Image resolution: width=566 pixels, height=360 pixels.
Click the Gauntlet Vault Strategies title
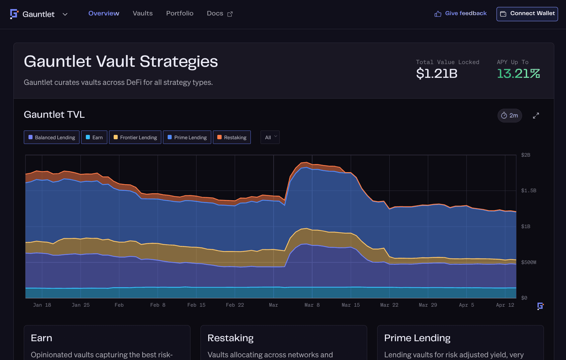(121, 62)
